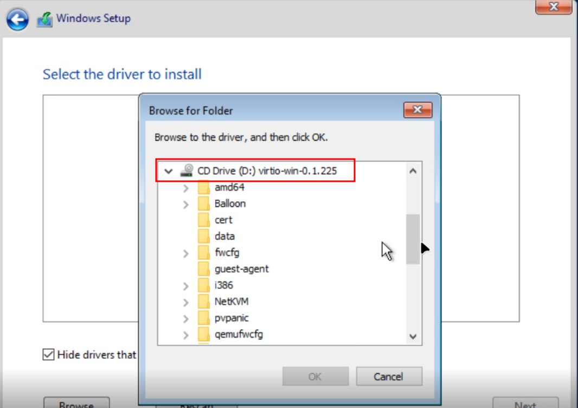Click the CD Drive (D:) disc icon
The image size is (578, 408).
point(187,171)
